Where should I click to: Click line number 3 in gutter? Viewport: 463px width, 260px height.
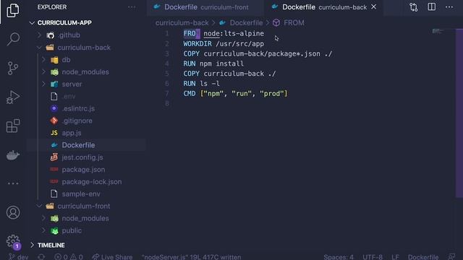pyautogui.click(x=167, y=53)
